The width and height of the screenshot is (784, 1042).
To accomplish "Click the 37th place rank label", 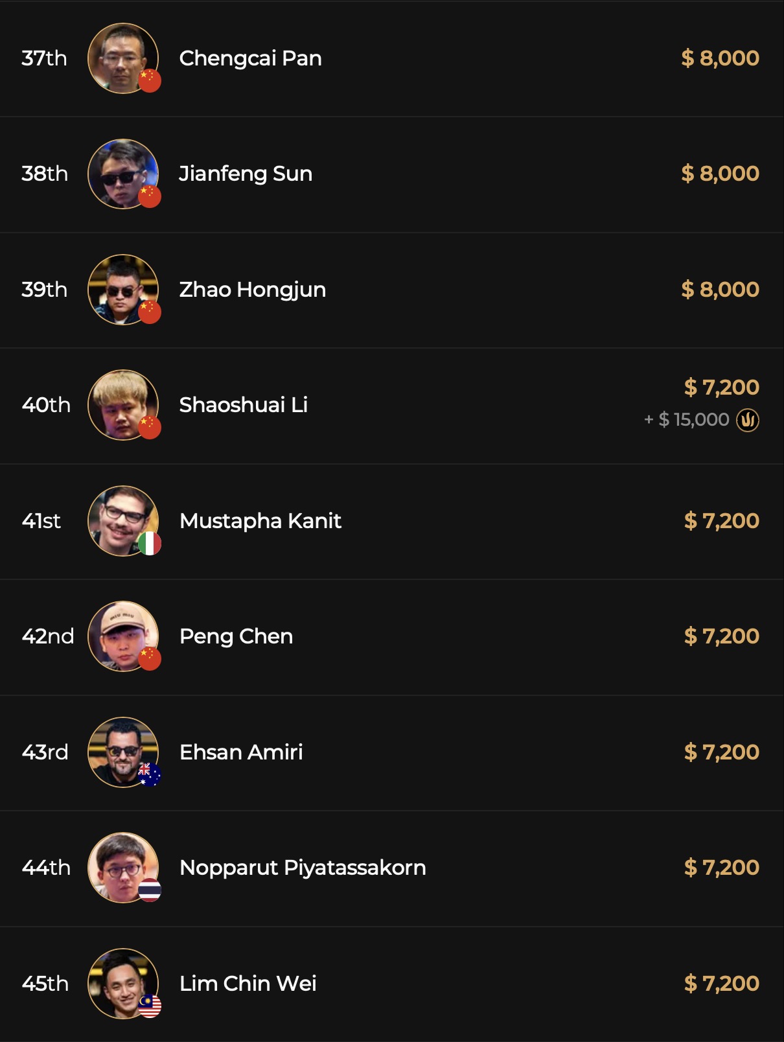I will point(44,58).
